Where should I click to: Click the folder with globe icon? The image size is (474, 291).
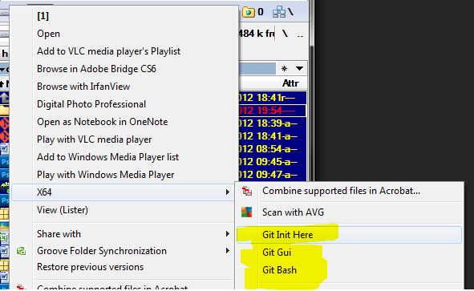[x=249, y=12]
